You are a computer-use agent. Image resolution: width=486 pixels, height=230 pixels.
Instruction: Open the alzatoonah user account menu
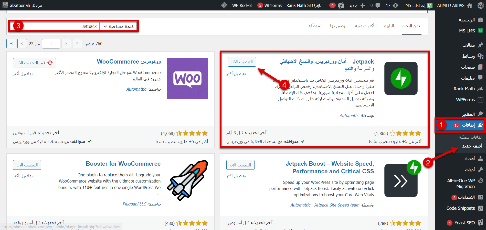point(23,5)
